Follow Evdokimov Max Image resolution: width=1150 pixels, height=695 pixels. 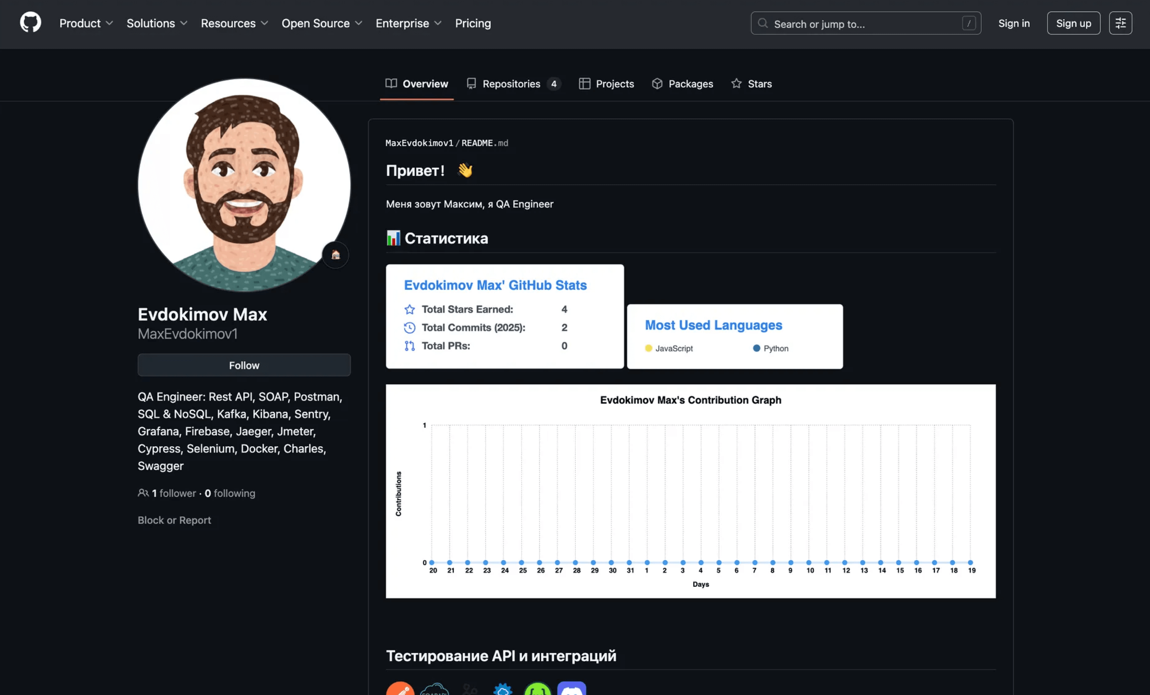(244, 365)
